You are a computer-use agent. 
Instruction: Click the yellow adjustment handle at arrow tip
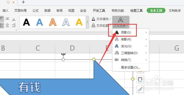click(94, 59)
